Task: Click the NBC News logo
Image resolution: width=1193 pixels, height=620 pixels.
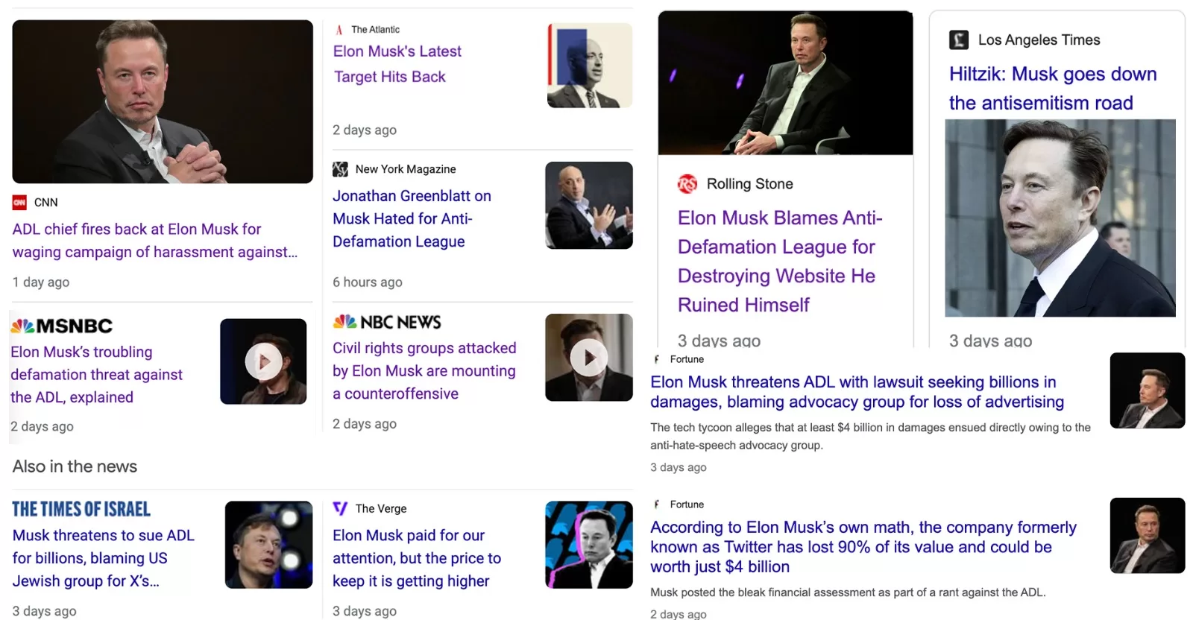Action: click(387, 322)
